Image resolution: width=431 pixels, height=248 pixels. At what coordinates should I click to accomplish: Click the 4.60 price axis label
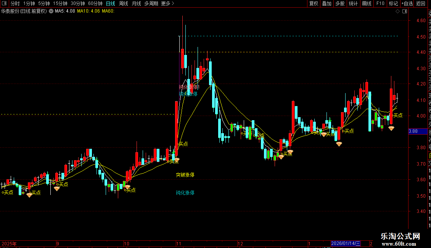click(421, 20)
